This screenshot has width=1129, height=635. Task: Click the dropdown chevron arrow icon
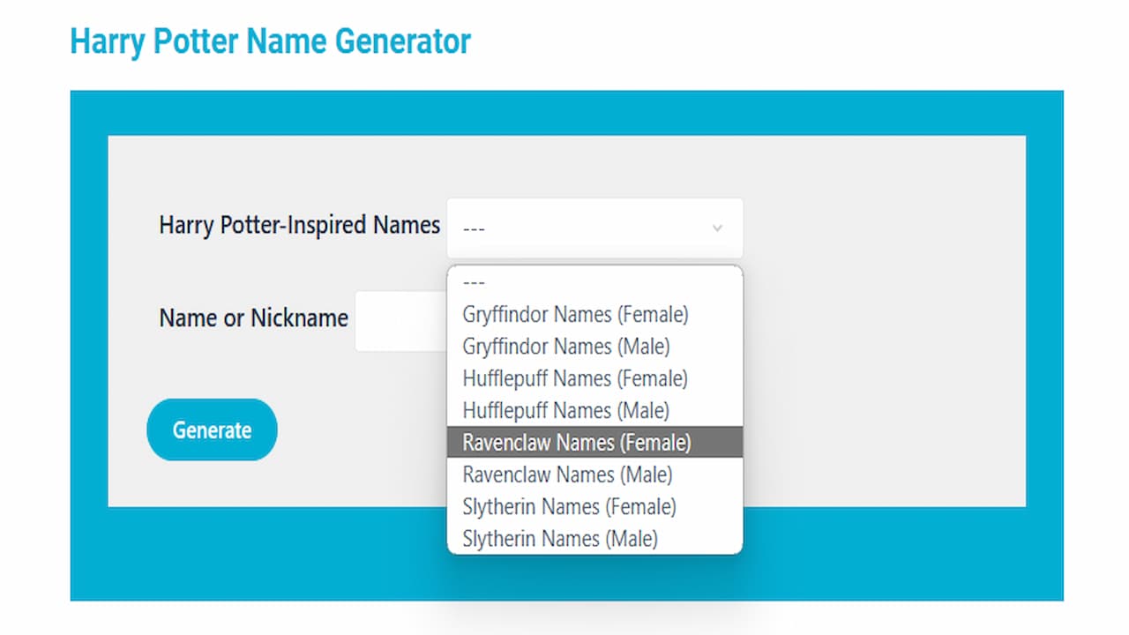[717, 228]
